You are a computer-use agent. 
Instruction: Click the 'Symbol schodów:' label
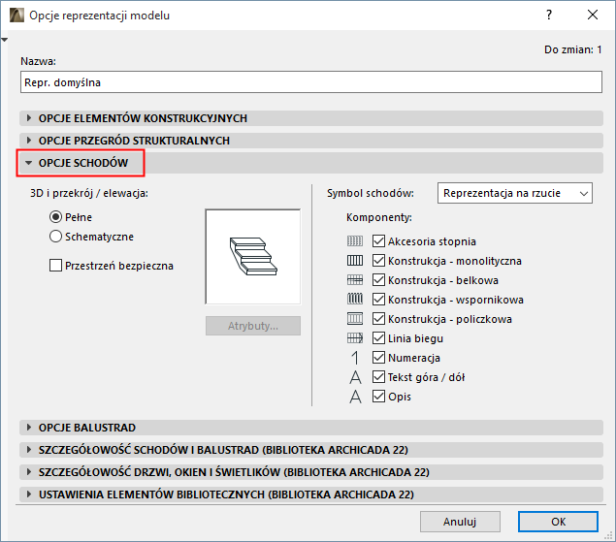pos(371,193)
